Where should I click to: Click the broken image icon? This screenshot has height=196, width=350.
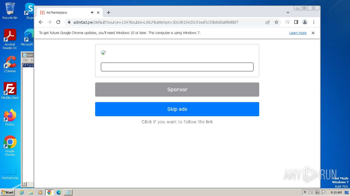pyautogui.click(x=103, y=53)
